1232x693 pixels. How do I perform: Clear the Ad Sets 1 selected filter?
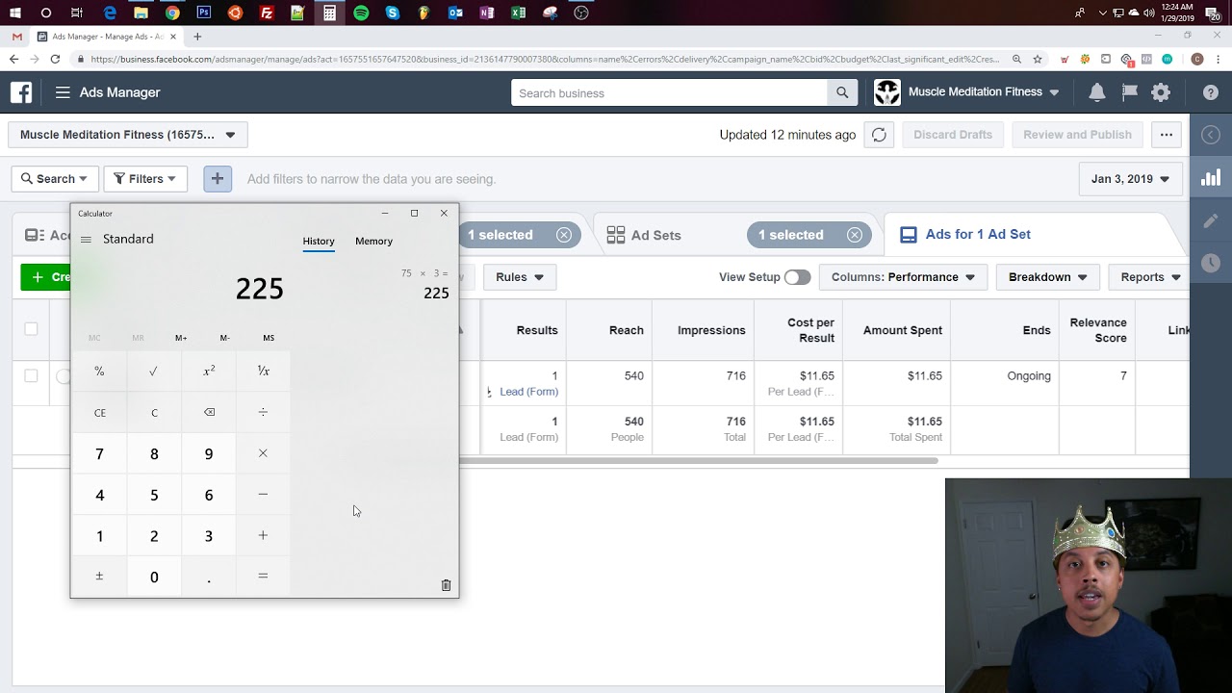(854, 235)
